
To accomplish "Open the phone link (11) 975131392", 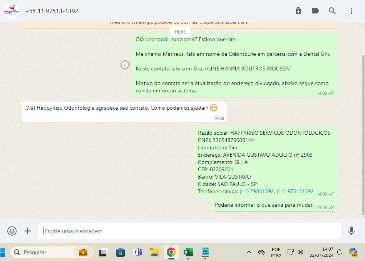I will [295, 191].
